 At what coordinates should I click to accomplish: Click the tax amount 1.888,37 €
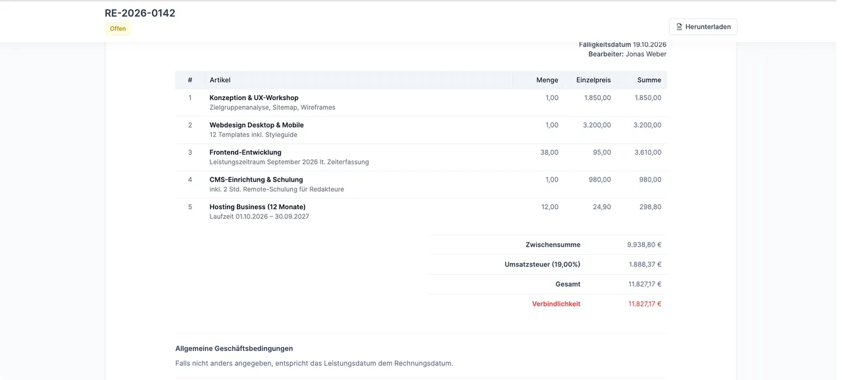tap(645, 264)
